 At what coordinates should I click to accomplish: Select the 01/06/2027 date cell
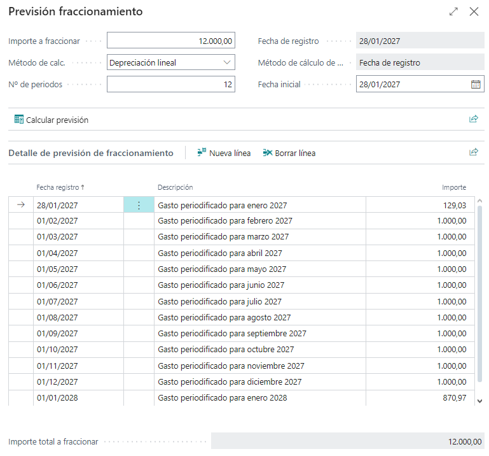57,285
